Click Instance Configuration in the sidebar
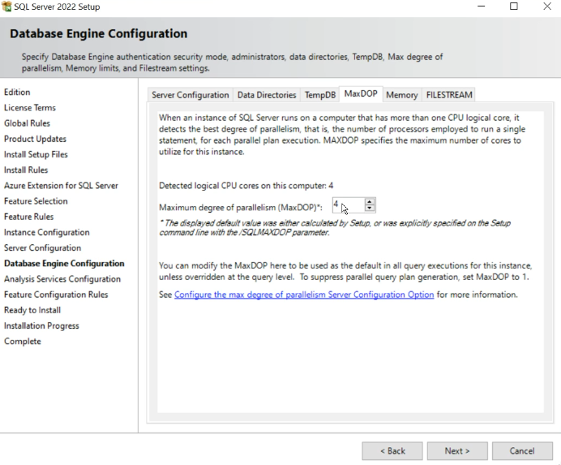 (47, 232)
